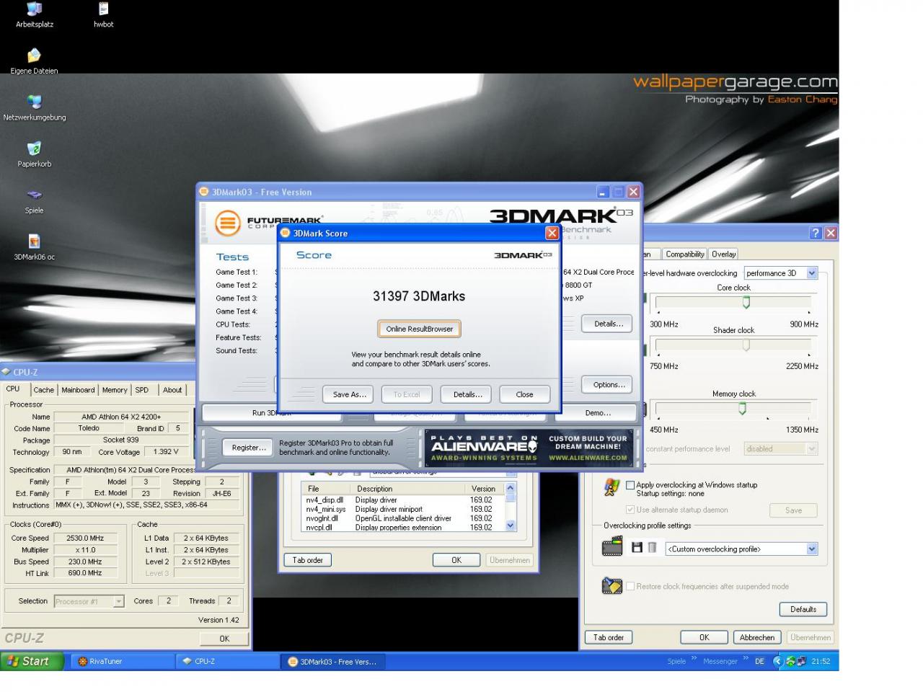Click the Shader clock slider handle
Viewport: 923px width, 692px height.
746,345
